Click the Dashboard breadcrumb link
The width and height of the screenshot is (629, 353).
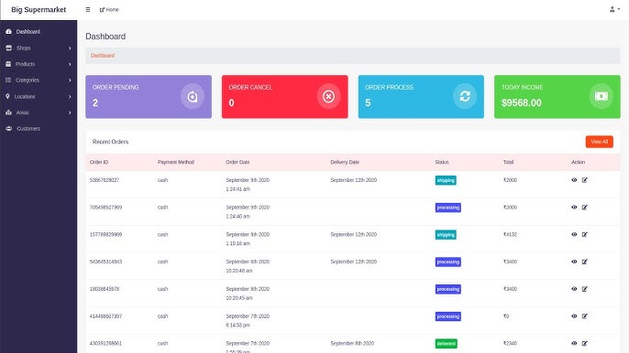[103, 56]
